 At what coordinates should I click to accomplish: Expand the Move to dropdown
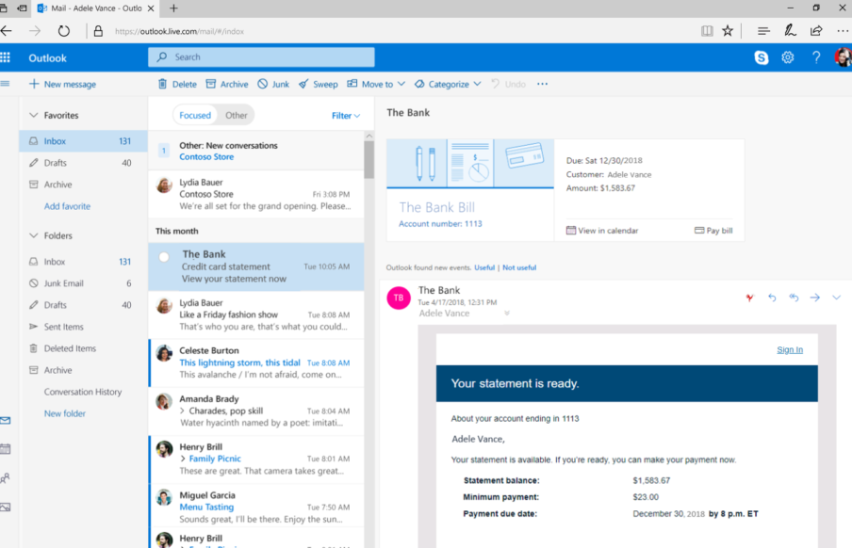pyautogui.click(x=376, y=84)
